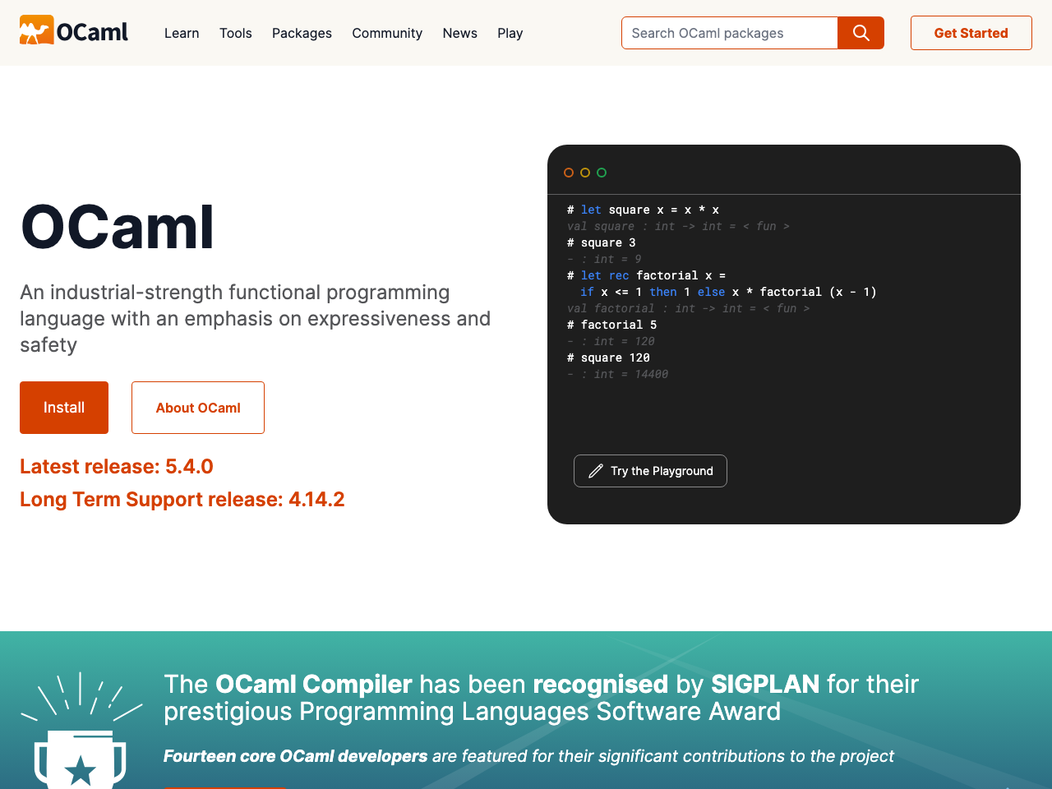
Task: Open the Long Term Support 4.14.2 link
Action: click(x=182, y=499)
